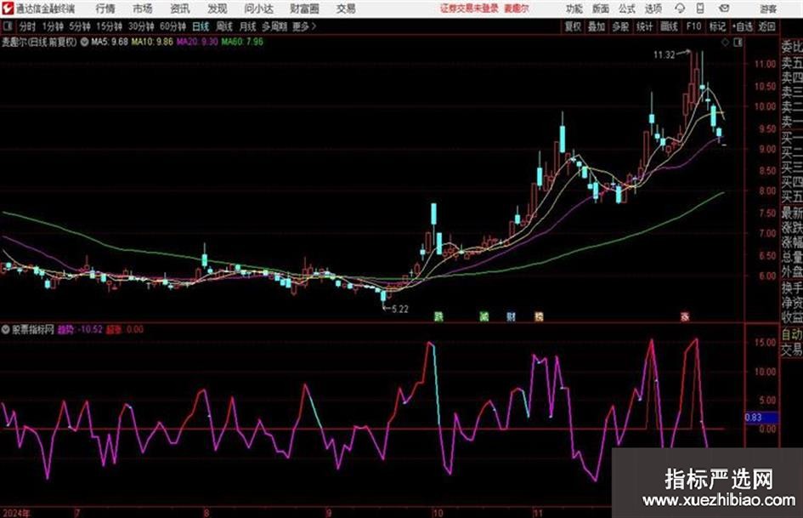Image resolution: width=803 pixels, height=518 pixels.
Task: Click the MA20: 9.30 value
Action: [x=197, y=42]
